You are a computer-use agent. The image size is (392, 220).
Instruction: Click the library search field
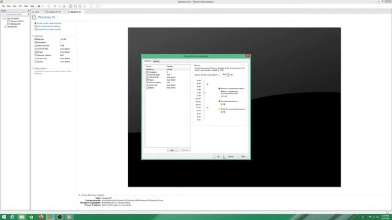15,14
